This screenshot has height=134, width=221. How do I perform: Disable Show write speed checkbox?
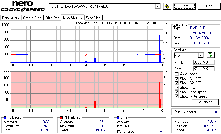176,96
